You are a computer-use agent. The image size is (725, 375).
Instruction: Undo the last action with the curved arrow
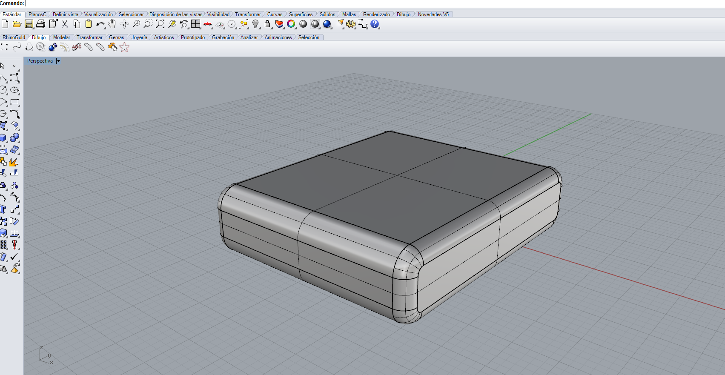pos(100,24)
